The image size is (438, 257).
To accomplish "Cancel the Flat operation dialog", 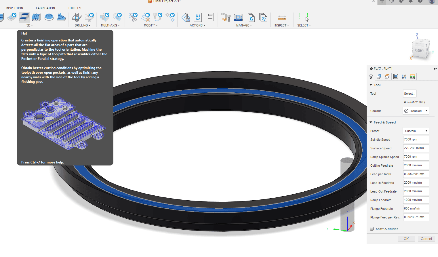I will coord(426,239).
